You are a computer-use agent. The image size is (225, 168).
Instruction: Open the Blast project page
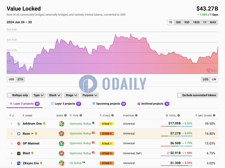(26, 153)
